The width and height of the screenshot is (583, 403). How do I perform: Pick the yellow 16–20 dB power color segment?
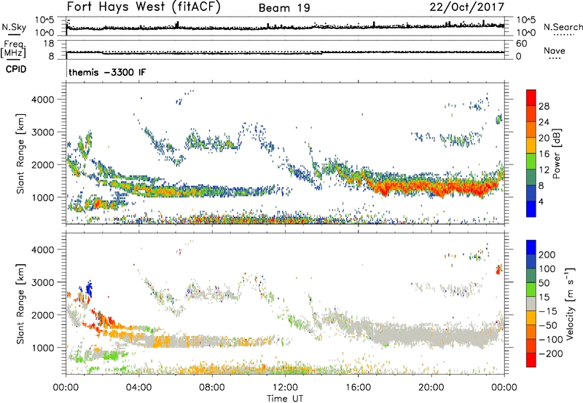(531, 145)
